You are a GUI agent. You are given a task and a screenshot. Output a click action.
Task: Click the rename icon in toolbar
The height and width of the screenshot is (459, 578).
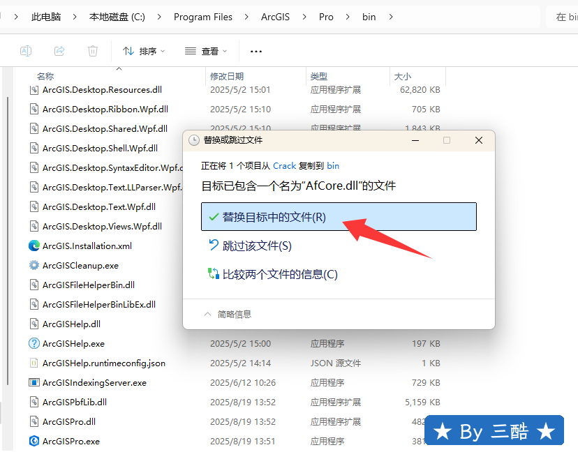(x=26, y=51)
